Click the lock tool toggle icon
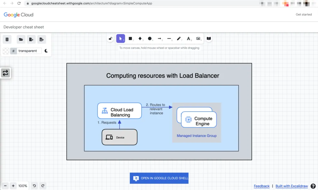Screen dimensions: 318x190 point(110,38)
